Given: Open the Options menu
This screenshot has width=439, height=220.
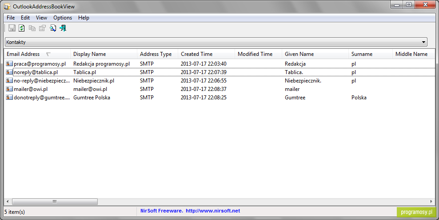Looking at the screenshot, I should click(x=63, y=18).
